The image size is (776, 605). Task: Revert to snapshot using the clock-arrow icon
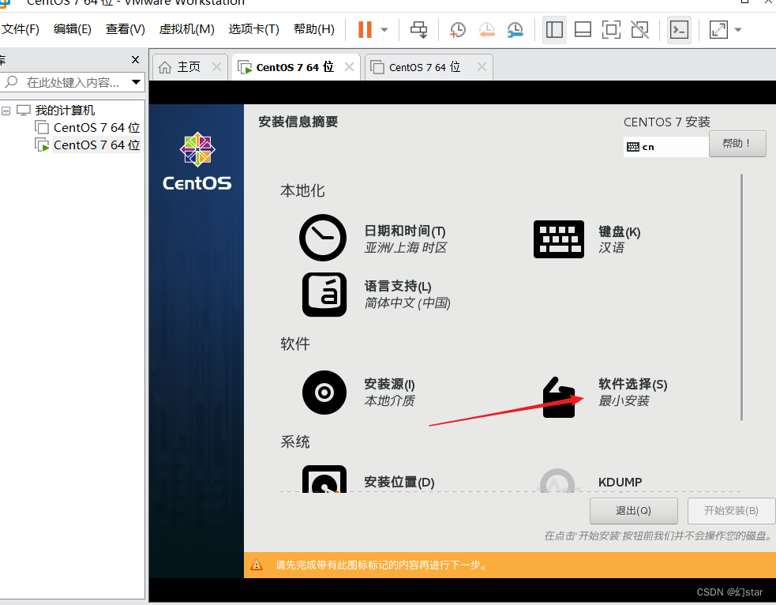tap(486, 30)
